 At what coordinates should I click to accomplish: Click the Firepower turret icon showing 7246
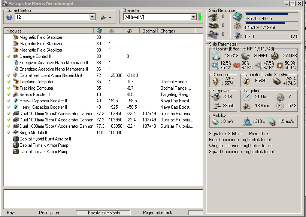[x=215, y=97]
